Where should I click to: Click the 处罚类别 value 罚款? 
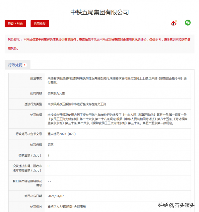(50, 144)
